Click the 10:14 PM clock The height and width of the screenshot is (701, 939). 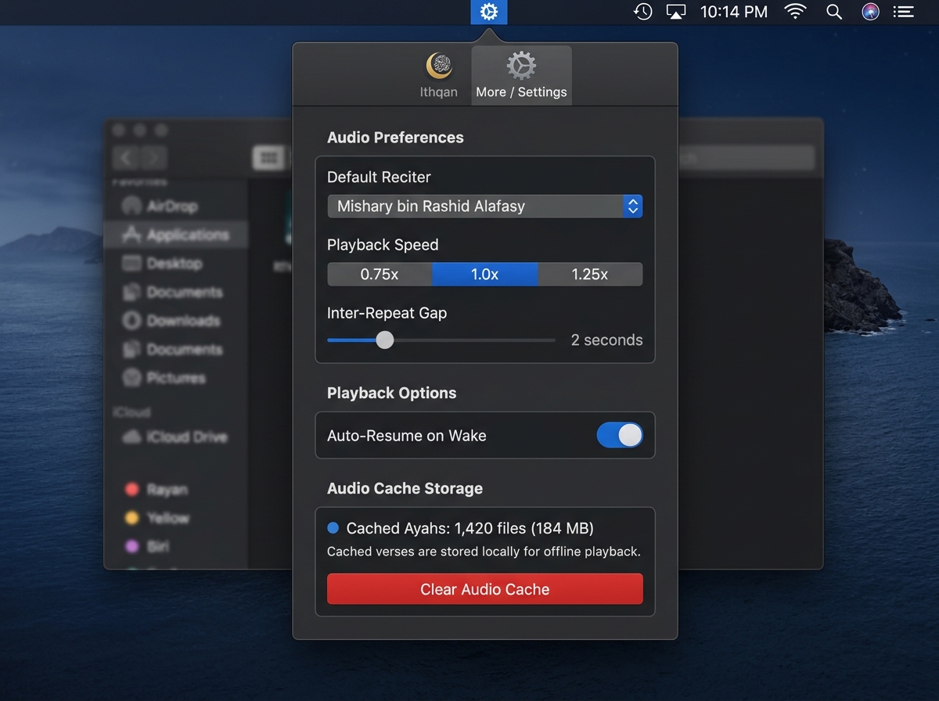(734, 12)
